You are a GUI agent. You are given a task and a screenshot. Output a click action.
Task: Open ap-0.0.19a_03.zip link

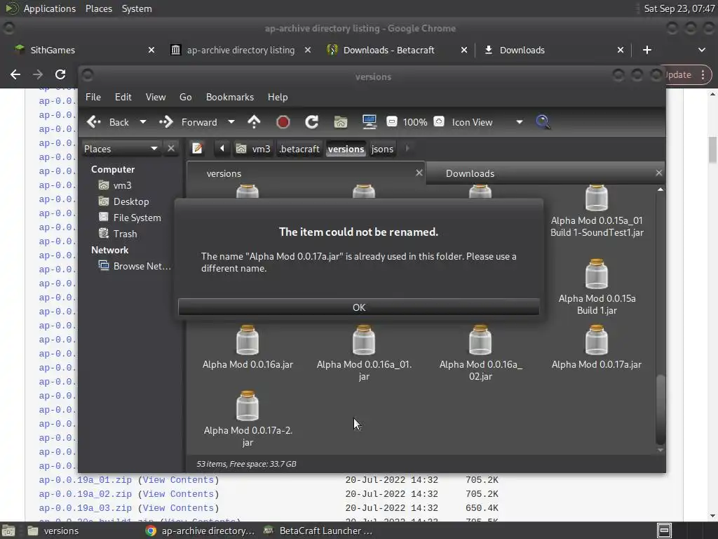coord(85,508)
